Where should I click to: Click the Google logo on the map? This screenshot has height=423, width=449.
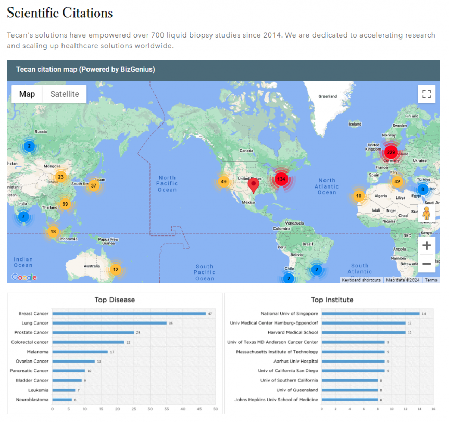(x=23, y=277)
